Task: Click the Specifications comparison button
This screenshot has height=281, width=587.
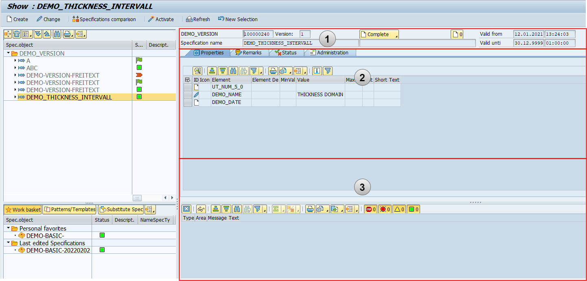Action: pyautogui.click(x=104, y=19)
